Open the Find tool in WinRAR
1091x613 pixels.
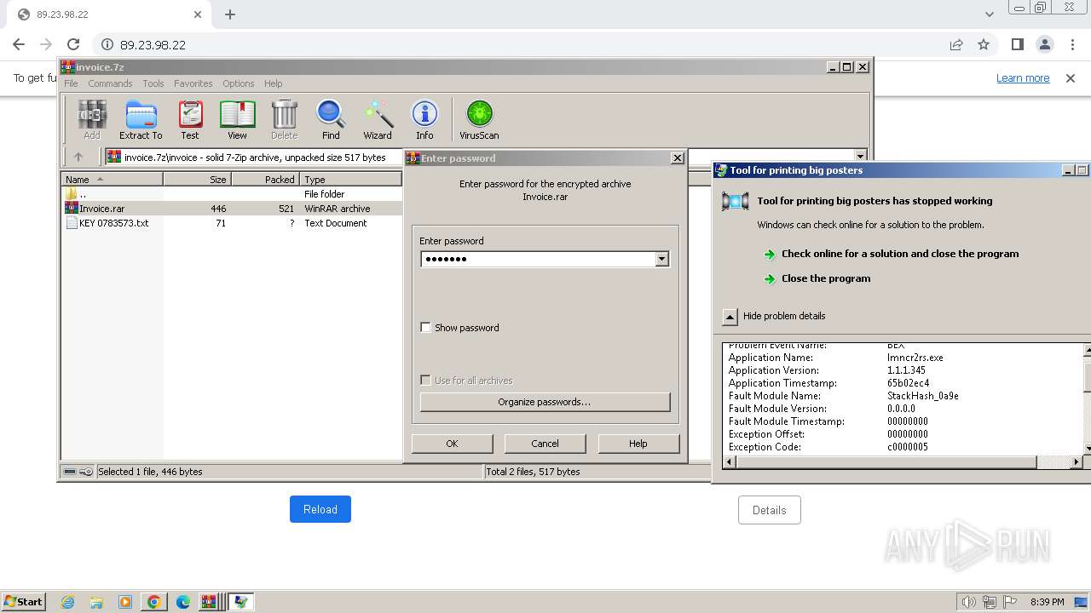pos(331,119)
